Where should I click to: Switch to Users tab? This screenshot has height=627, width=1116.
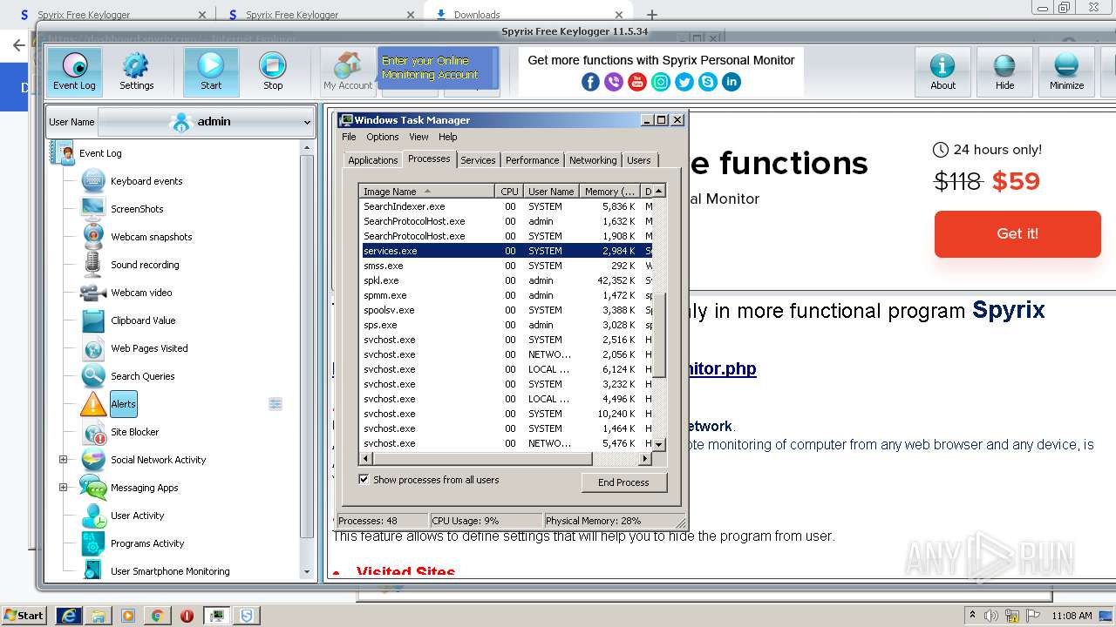638,160
